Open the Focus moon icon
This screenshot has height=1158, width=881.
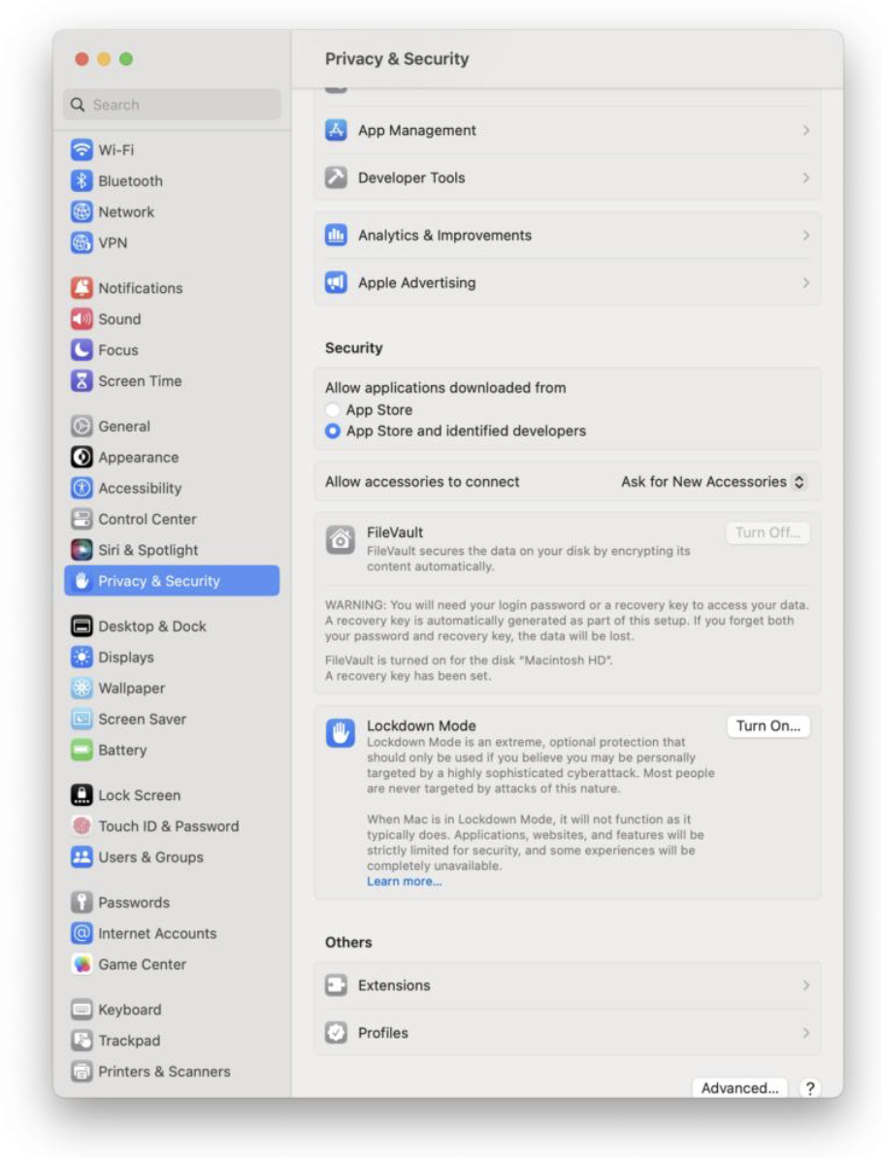click(82, 350)
